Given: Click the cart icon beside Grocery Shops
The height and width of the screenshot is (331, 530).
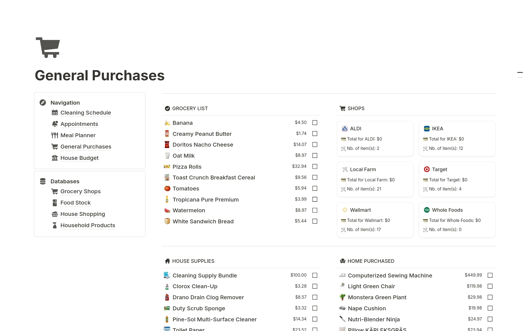Looking at the screenshot, I should coord(55,191).
